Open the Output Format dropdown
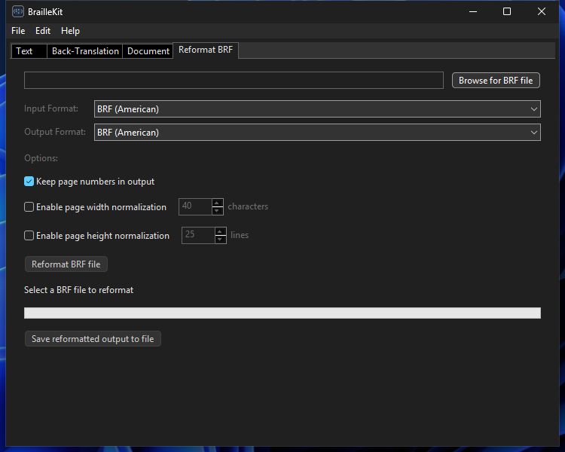 317,133
